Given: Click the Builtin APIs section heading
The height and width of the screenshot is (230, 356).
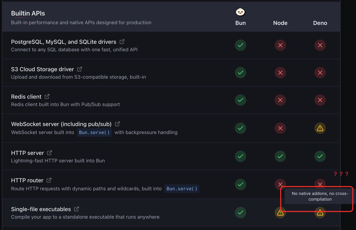Looking at the screenshot, I should (28, 13).
